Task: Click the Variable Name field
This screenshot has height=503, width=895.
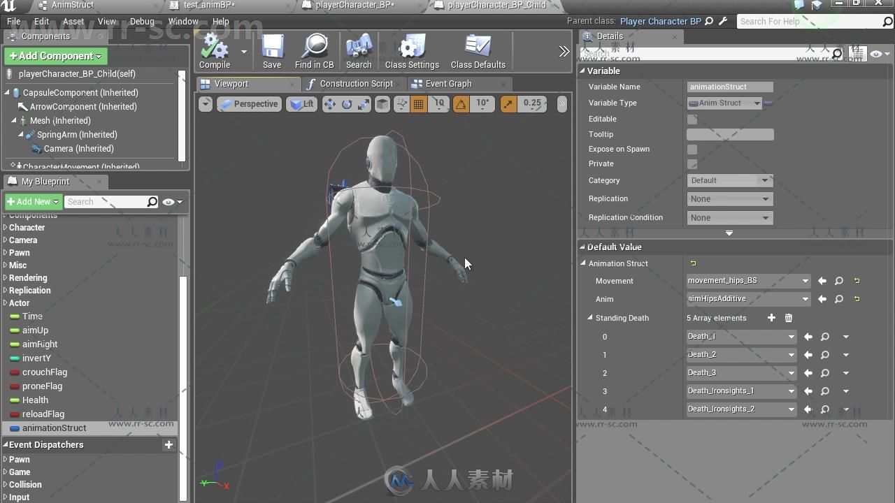Action: click(x=730, y=87)
